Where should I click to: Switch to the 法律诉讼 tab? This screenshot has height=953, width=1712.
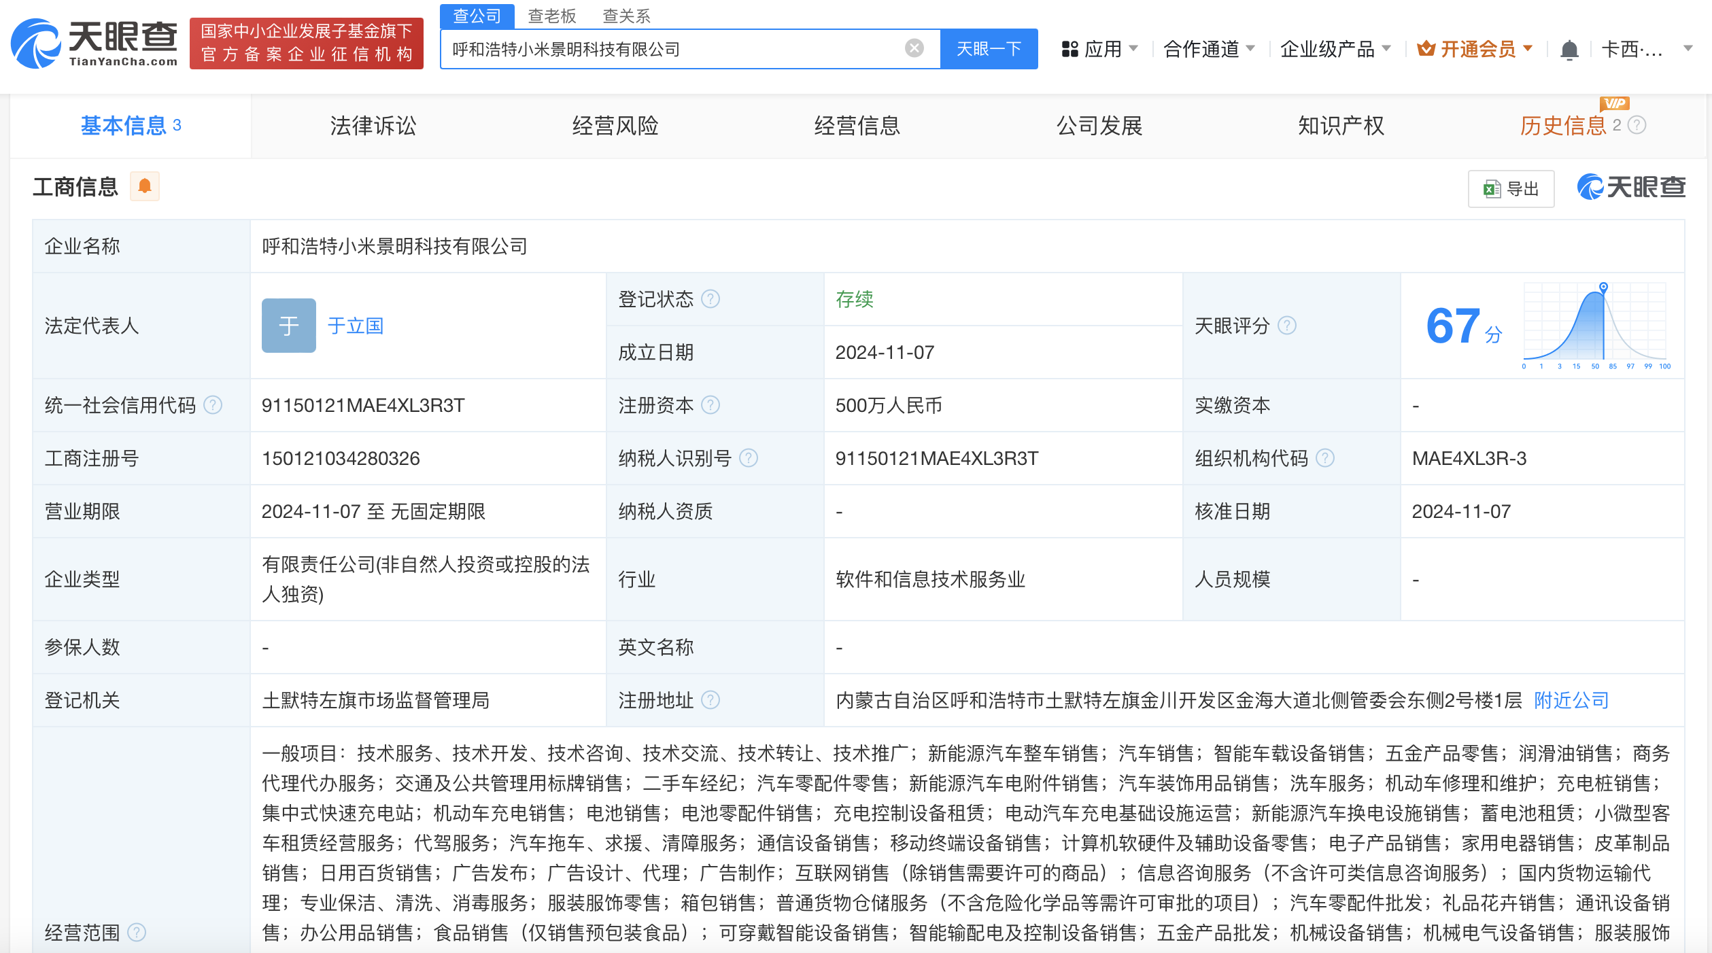373,126
